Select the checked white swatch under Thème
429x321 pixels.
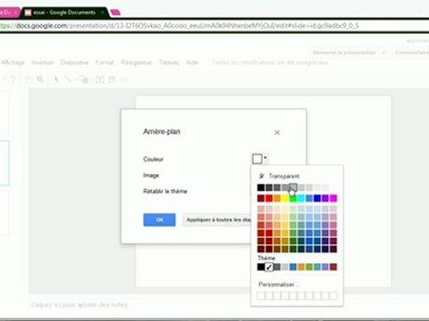pos(269,267)
